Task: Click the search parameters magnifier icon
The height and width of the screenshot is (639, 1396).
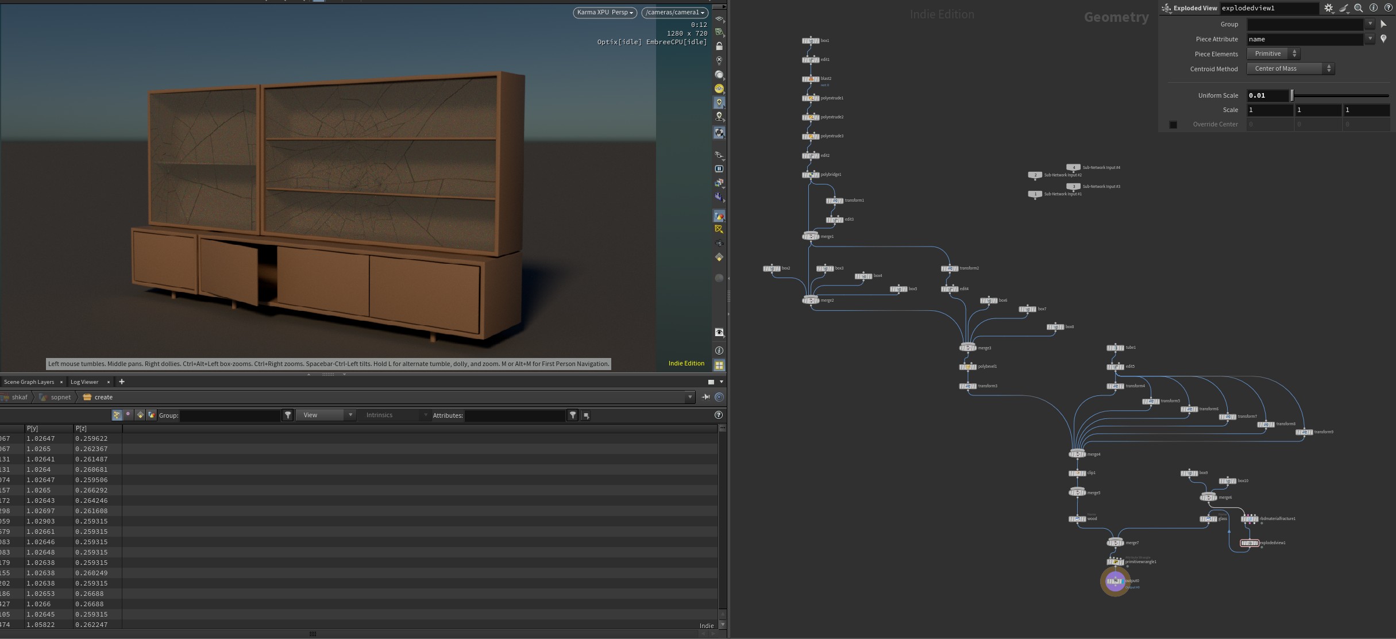Action: tap(1359, 8)
